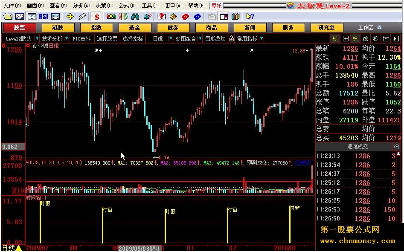Click the X10 volume scale label
The height and width of the screenshot is (252, 404).
[18, 191]
